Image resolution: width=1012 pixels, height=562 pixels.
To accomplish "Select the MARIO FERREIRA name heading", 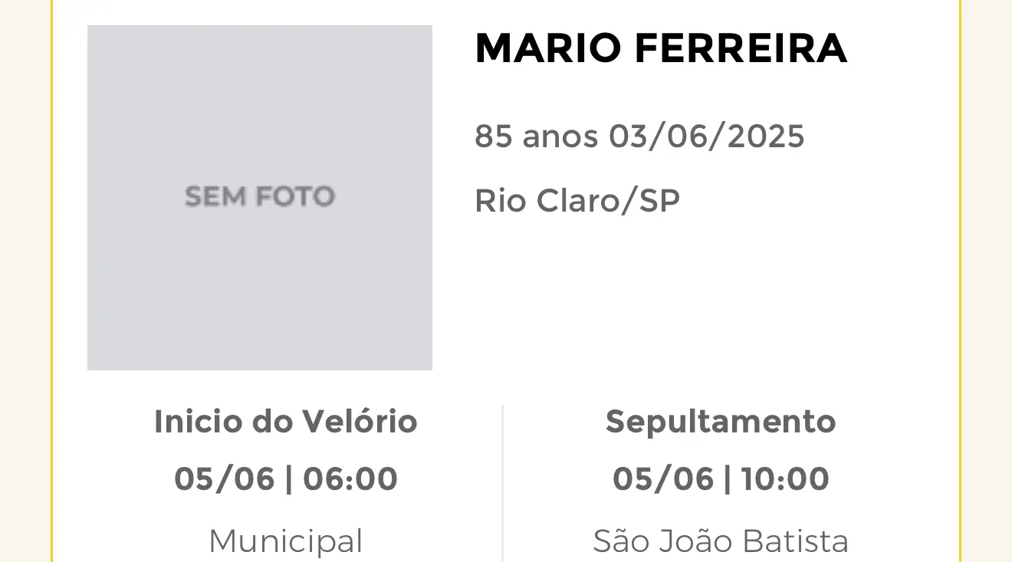I will (661, 48).
